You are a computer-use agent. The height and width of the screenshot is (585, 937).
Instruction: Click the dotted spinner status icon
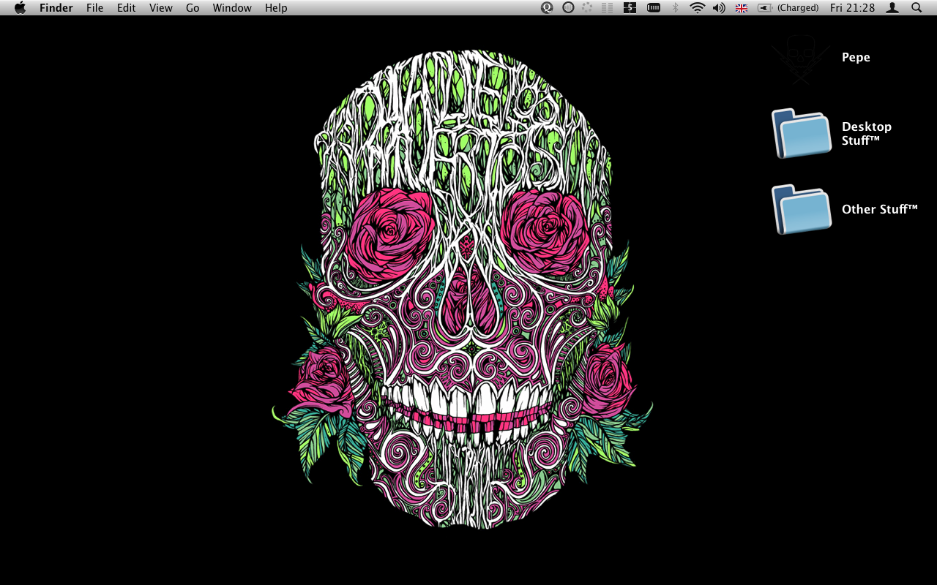point(587,8)
